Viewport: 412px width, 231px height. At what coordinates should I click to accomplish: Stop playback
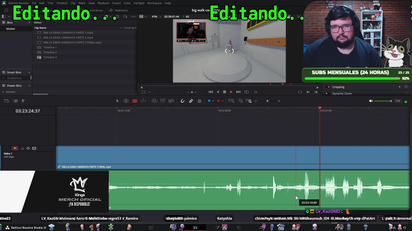pyautogui.click(x=224, y=92)
